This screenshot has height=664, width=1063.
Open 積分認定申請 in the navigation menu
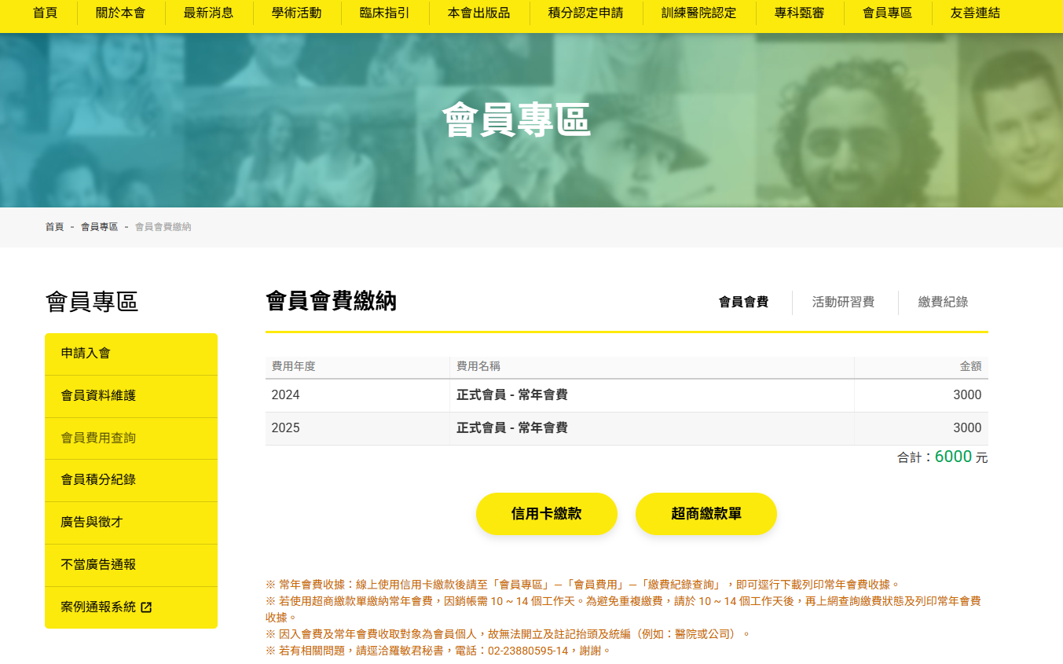pos(585,13)
